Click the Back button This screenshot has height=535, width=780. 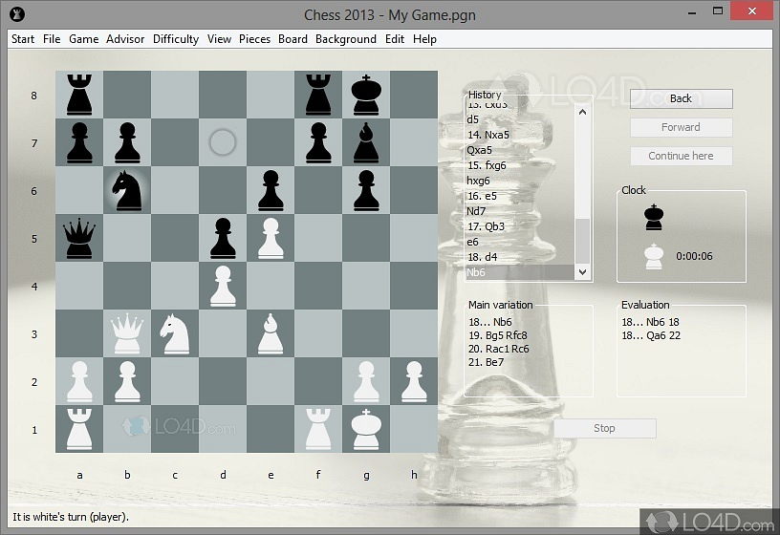[681, 98]
